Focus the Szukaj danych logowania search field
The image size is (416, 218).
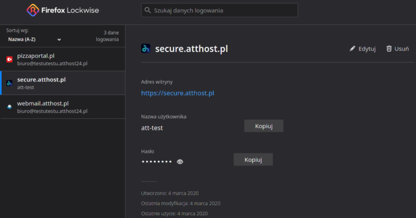coord(219,11)
